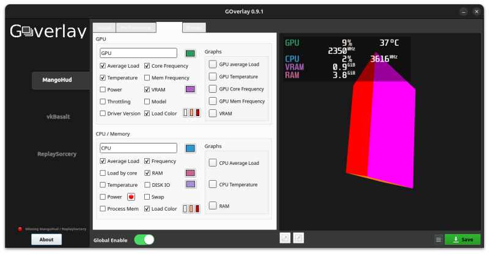This screenshot has width=489, height=254.
Task: Uncheck GPU Average Load checkbox
Action: (103, 66)
